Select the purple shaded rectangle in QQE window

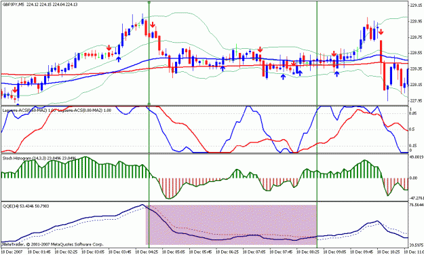(x=231, y=225)
